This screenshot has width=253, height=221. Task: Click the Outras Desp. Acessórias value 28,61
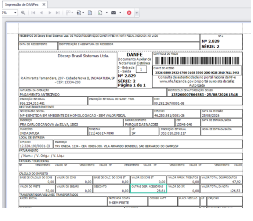[x=161, y=191]
